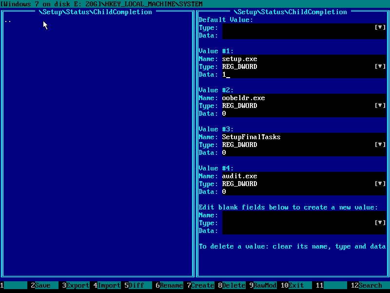The width and height of the screenshot is (390, 293).
Task: Edit the REG_DWORD type of oobeldr.exe
Action: pyautogui.click(x=298, y=105)
